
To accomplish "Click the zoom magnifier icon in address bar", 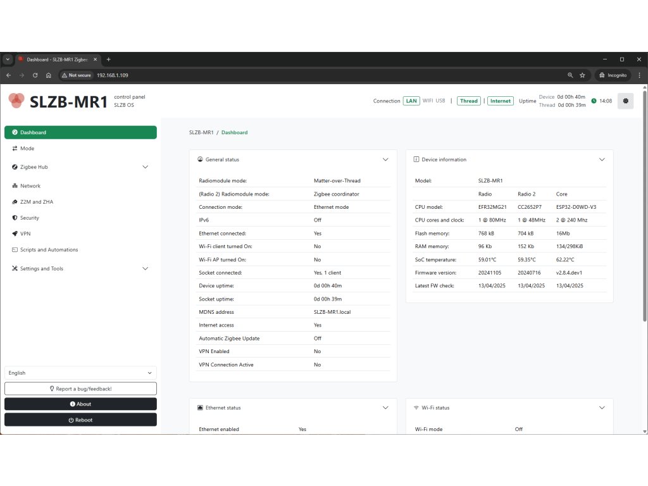I will coord(570,75).
